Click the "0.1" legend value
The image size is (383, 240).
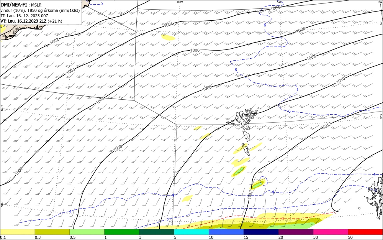coord(3,238)
